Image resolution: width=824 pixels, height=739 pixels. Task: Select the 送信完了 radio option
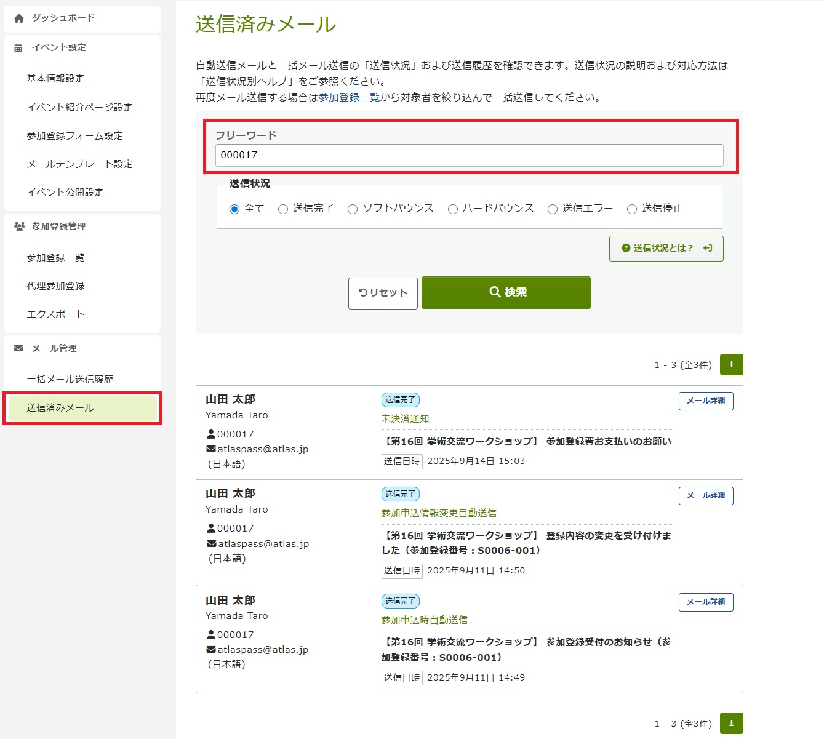click(x=283, y=209)
